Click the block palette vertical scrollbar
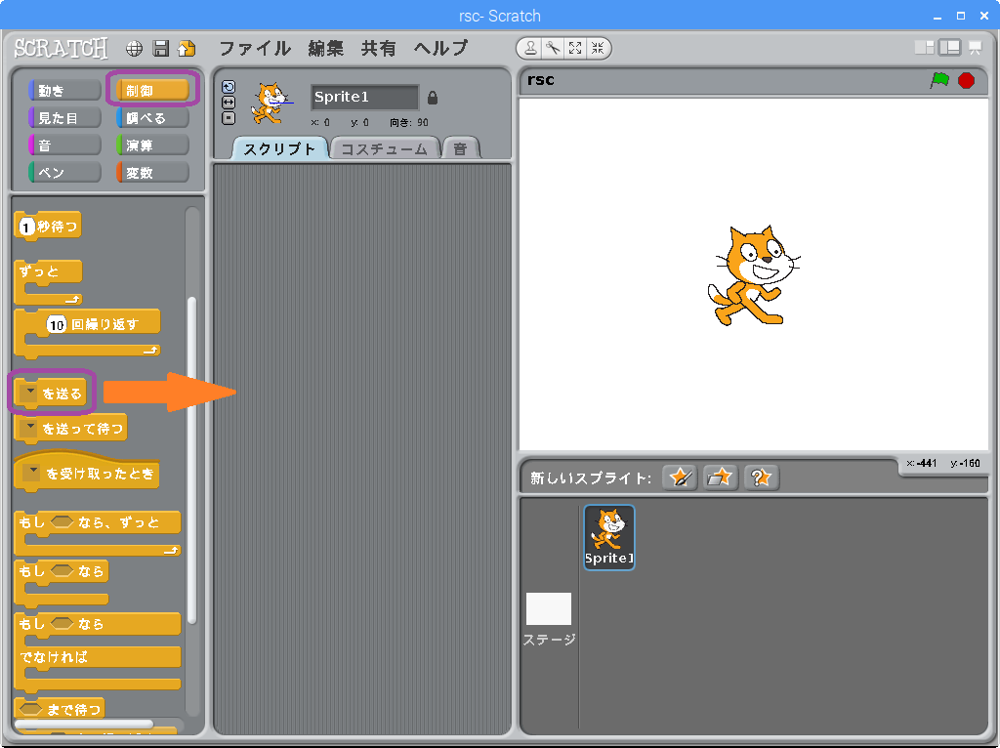 (191, 459)
